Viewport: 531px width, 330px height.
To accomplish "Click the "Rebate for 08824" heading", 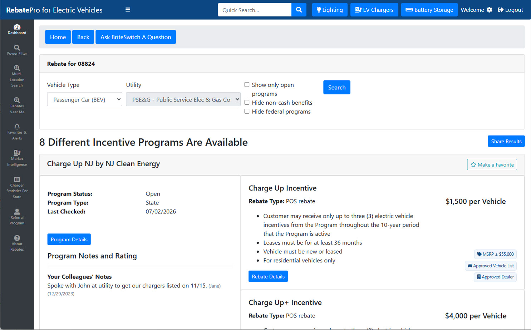I will click(71, 64).
